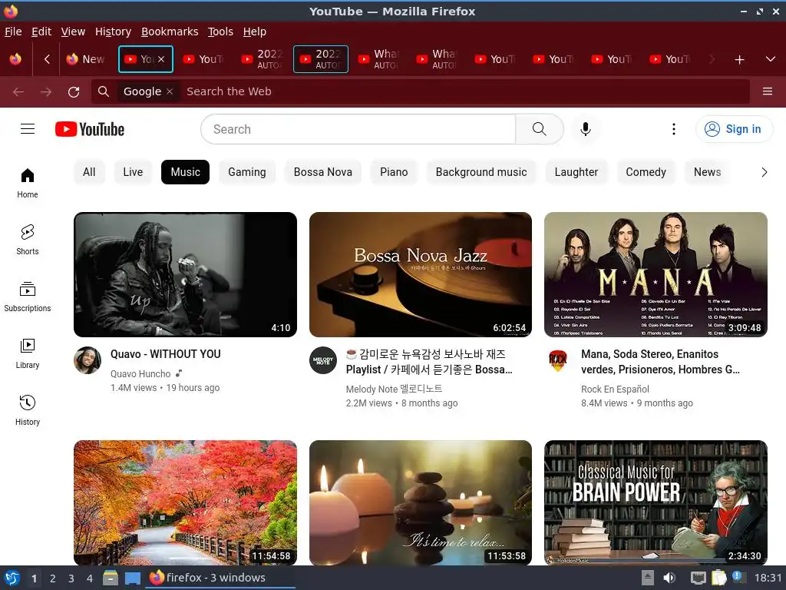Open the Bookmarks menu
Viewport: 786px width, 590px height.
click(x=170, y=31)
